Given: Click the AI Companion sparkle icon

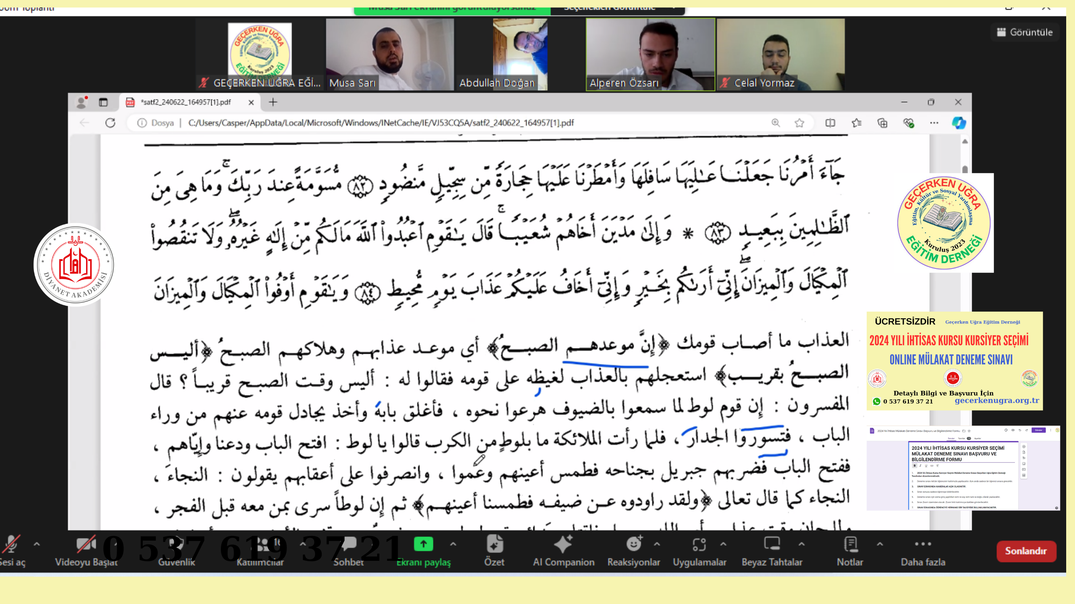Looking at the screenshot, I should click(x=563, y=544).
